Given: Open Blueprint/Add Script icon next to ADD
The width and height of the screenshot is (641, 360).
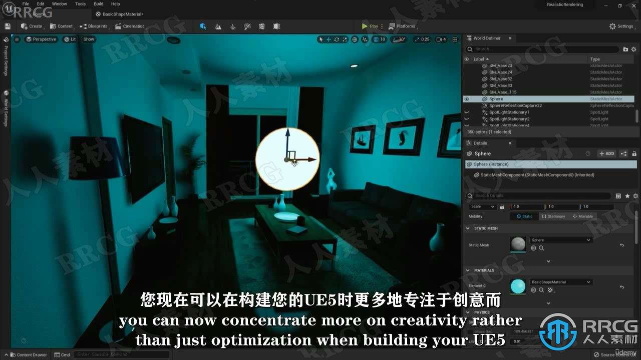Looking at the screenshot, I should pos(623,153).
